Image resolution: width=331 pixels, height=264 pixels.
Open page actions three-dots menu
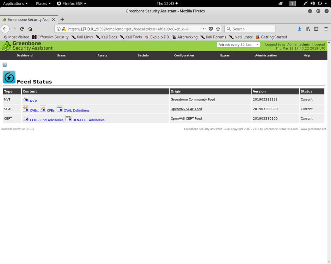point(203,29)
